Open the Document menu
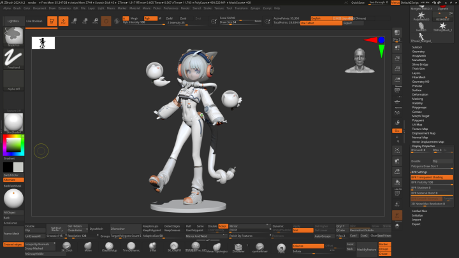This screenshot has height=258, width=459. pyautogui.click(x=39, y=8)
